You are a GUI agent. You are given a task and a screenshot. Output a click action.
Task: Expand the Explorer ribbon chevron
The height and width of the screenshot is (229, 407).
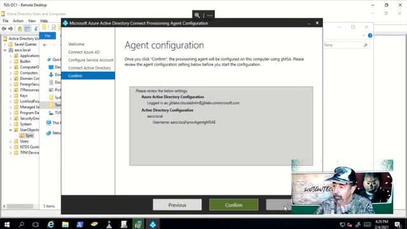click(364, 36)
